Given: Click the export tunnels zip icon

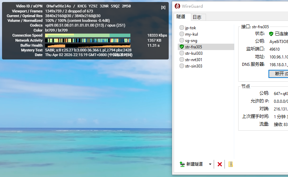Looking at the screenshot, I should 231,164.
